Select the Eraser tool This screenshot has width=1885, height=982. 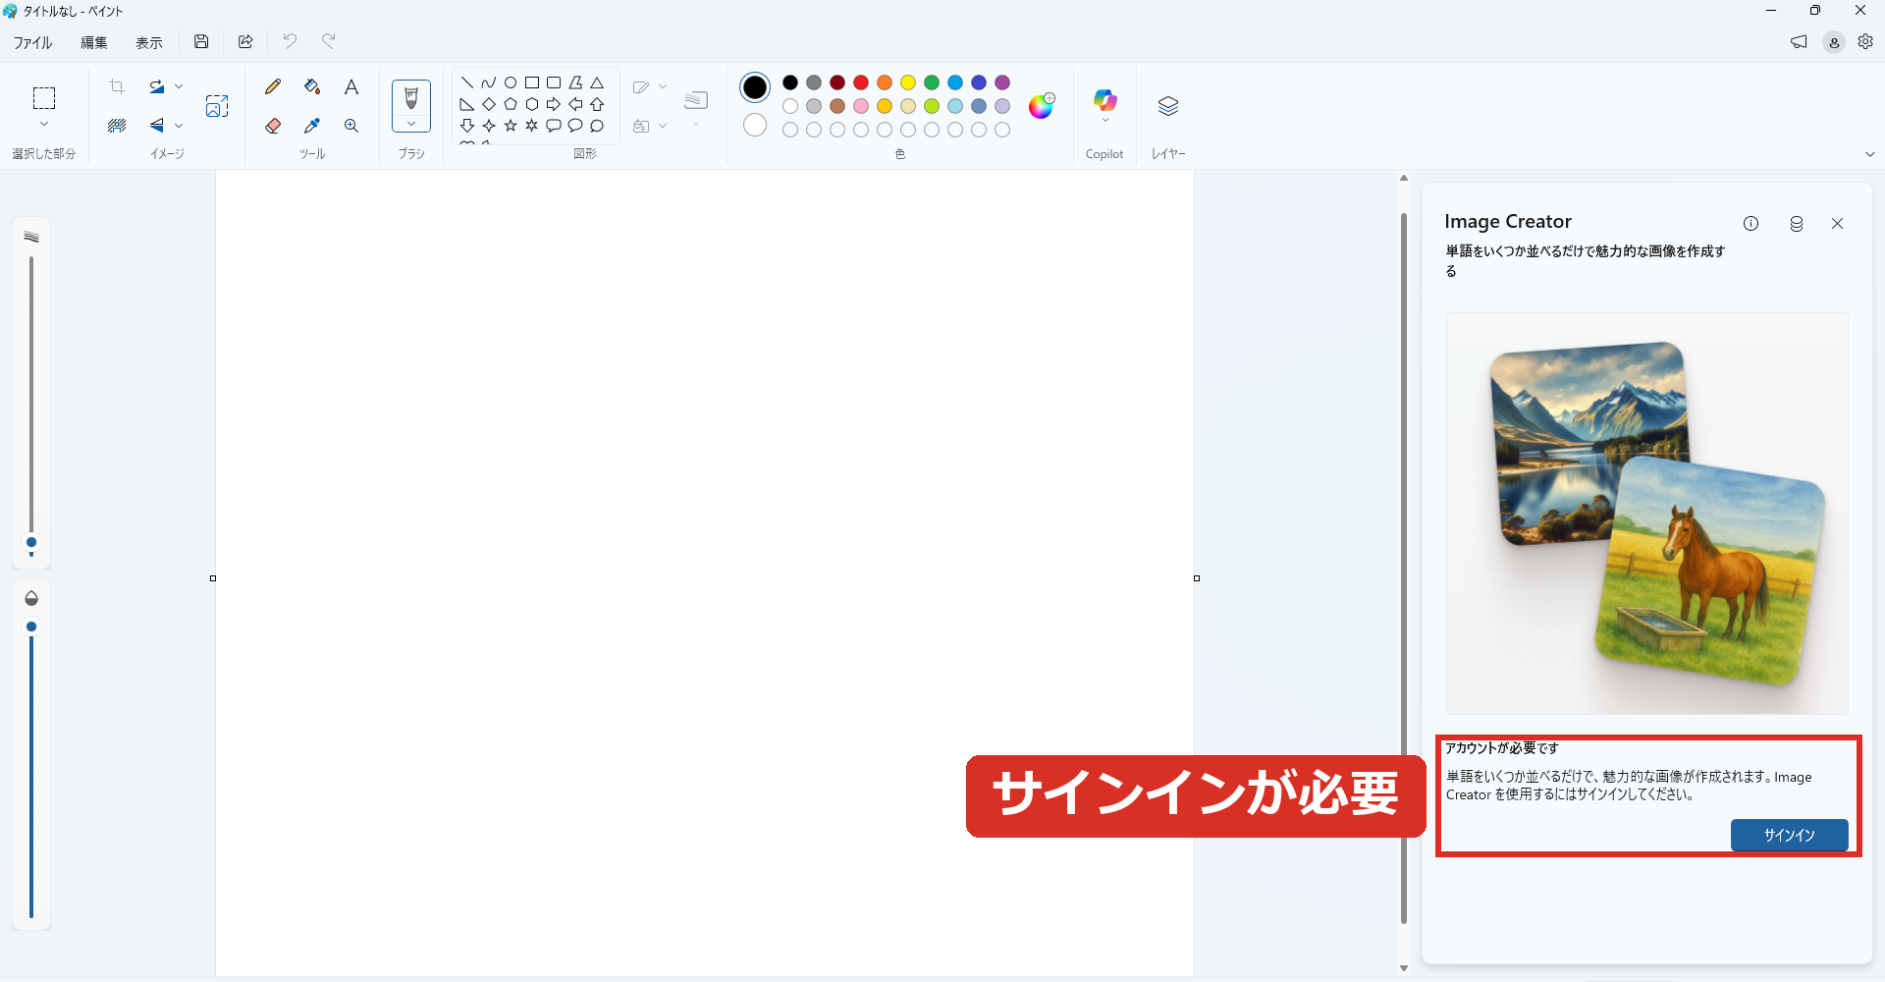point(273,126)
